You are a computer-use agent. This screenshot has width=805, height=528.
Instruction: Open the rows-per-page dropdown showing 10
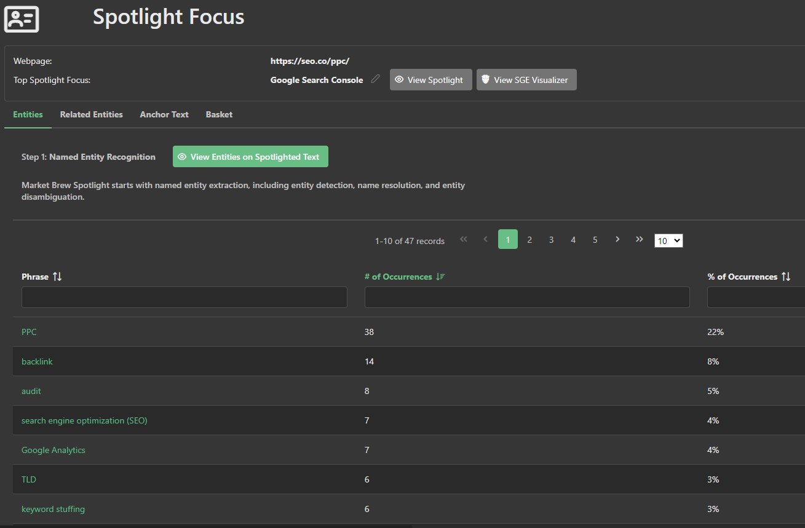click(668, 240)
